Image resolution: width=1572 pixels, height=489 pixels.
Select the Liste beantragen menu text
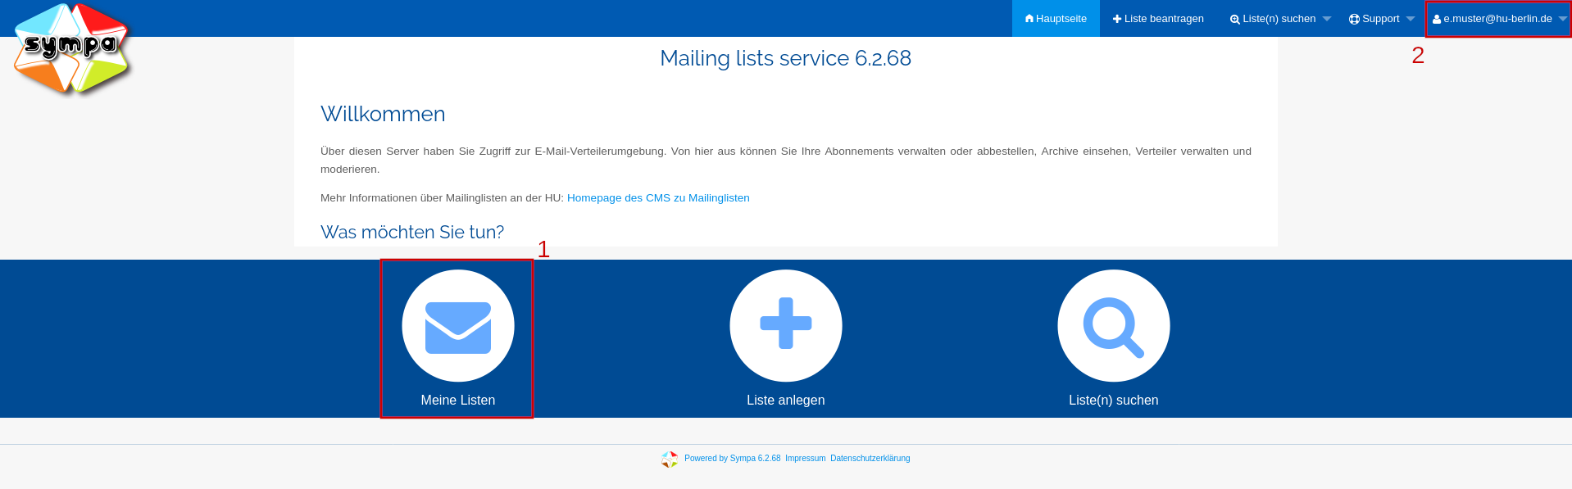click(x=1164, y=19)
